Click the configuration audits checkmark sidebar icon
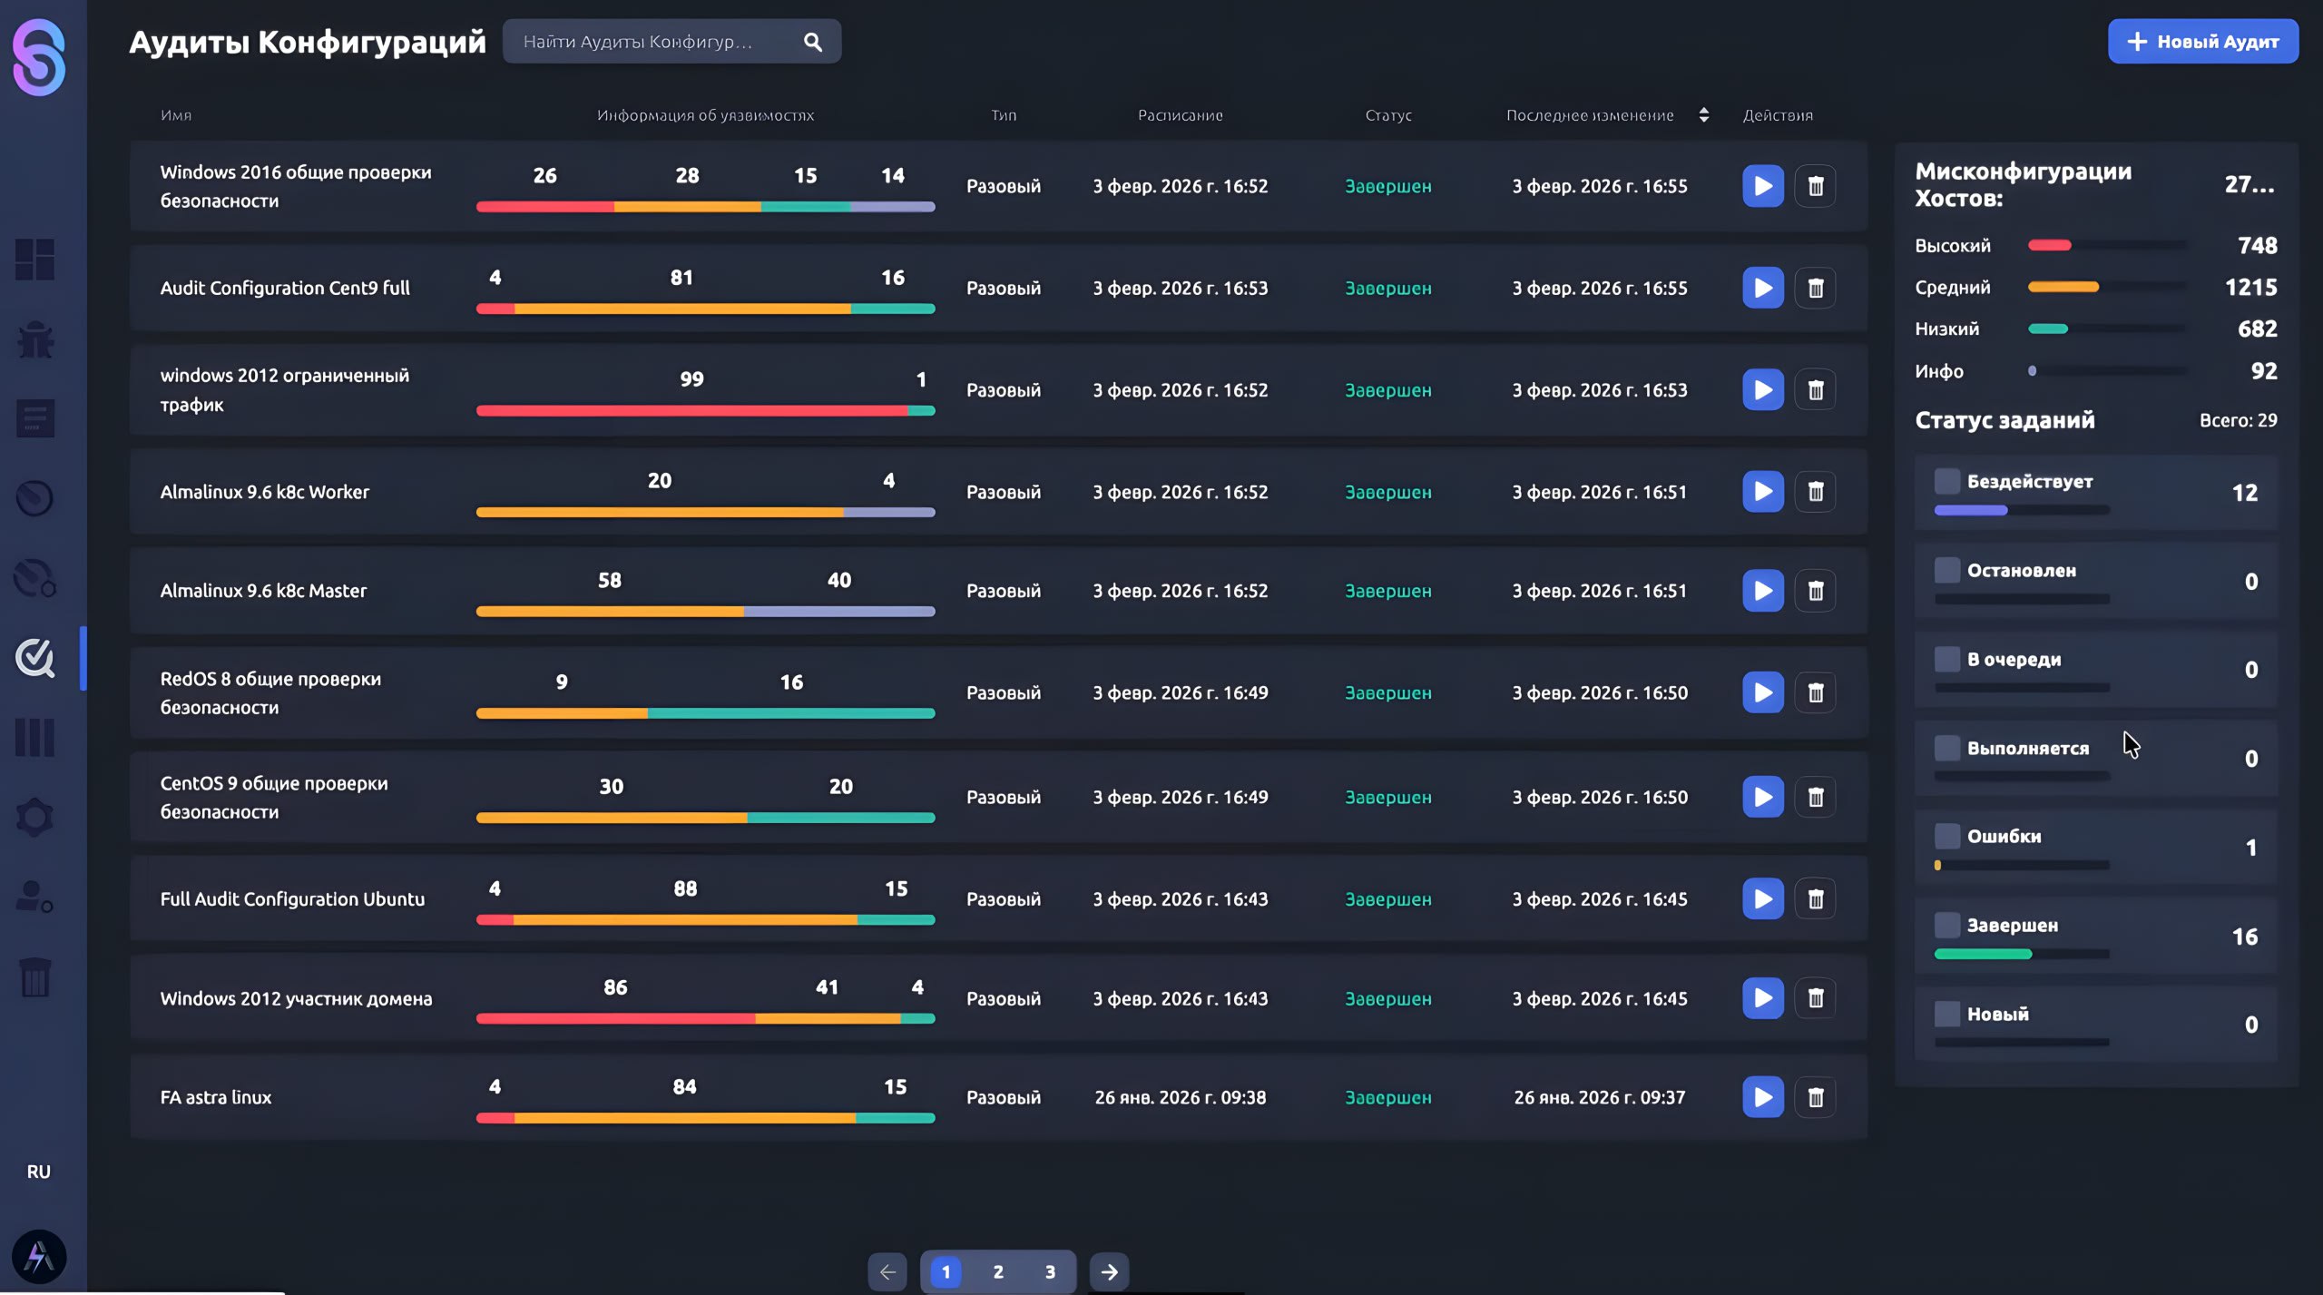Image resolution: width=2323 pixels, height=1295 pixels. (35, 658)
